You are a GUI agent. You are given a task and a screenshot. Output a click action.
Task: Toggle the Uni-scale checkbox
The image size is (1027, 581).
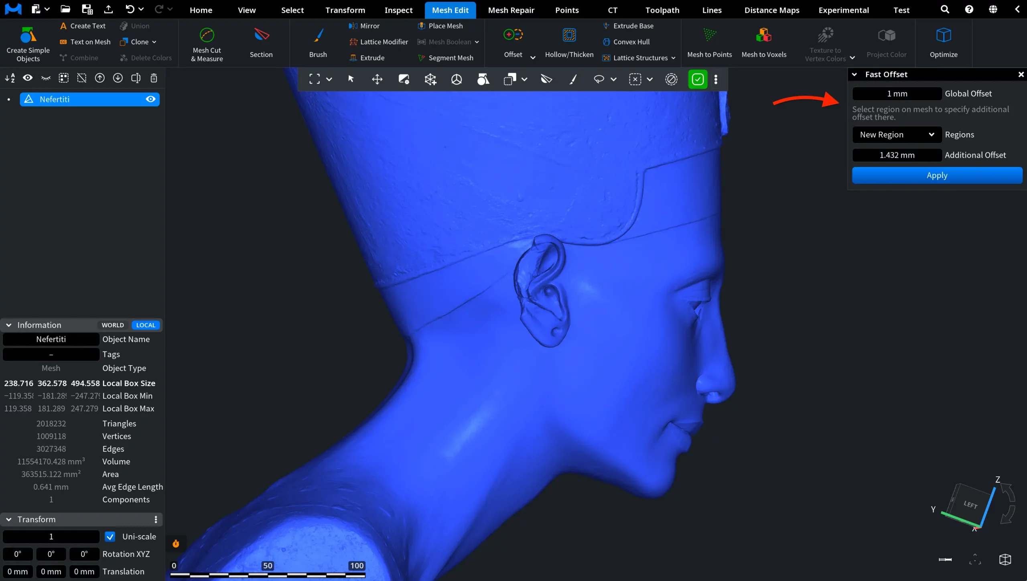point(110,536)
